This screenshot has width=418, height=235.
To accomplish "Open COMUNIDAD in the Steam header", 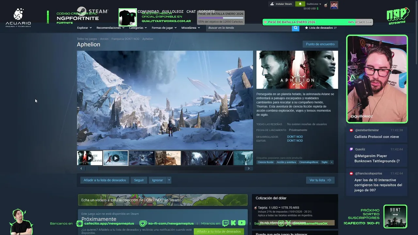I will 148,11.
